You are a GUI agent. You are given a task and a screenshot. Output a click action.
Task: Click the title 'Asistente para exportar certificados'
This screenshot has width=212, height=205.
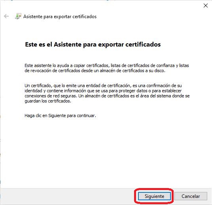coord(60,17)
